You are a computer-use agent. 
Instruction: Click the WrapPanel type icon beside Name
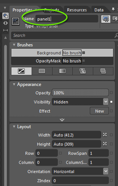click(x=15, y=21)
